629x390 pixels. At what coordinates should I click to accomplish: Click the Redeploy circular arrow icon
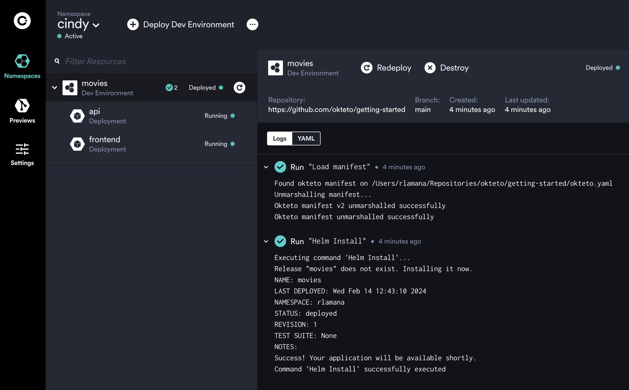367,68
